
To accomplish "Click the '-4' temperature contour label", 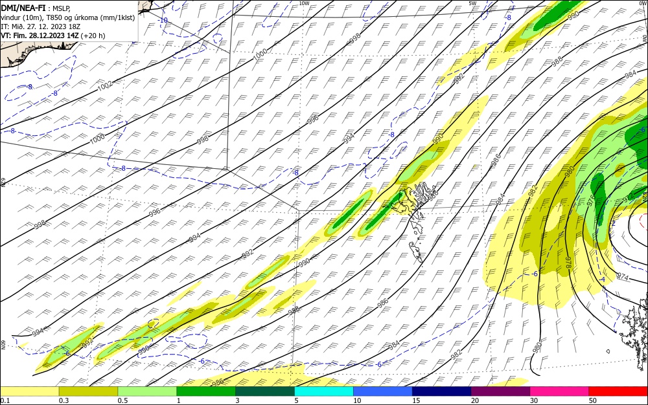I will point(602,279).
